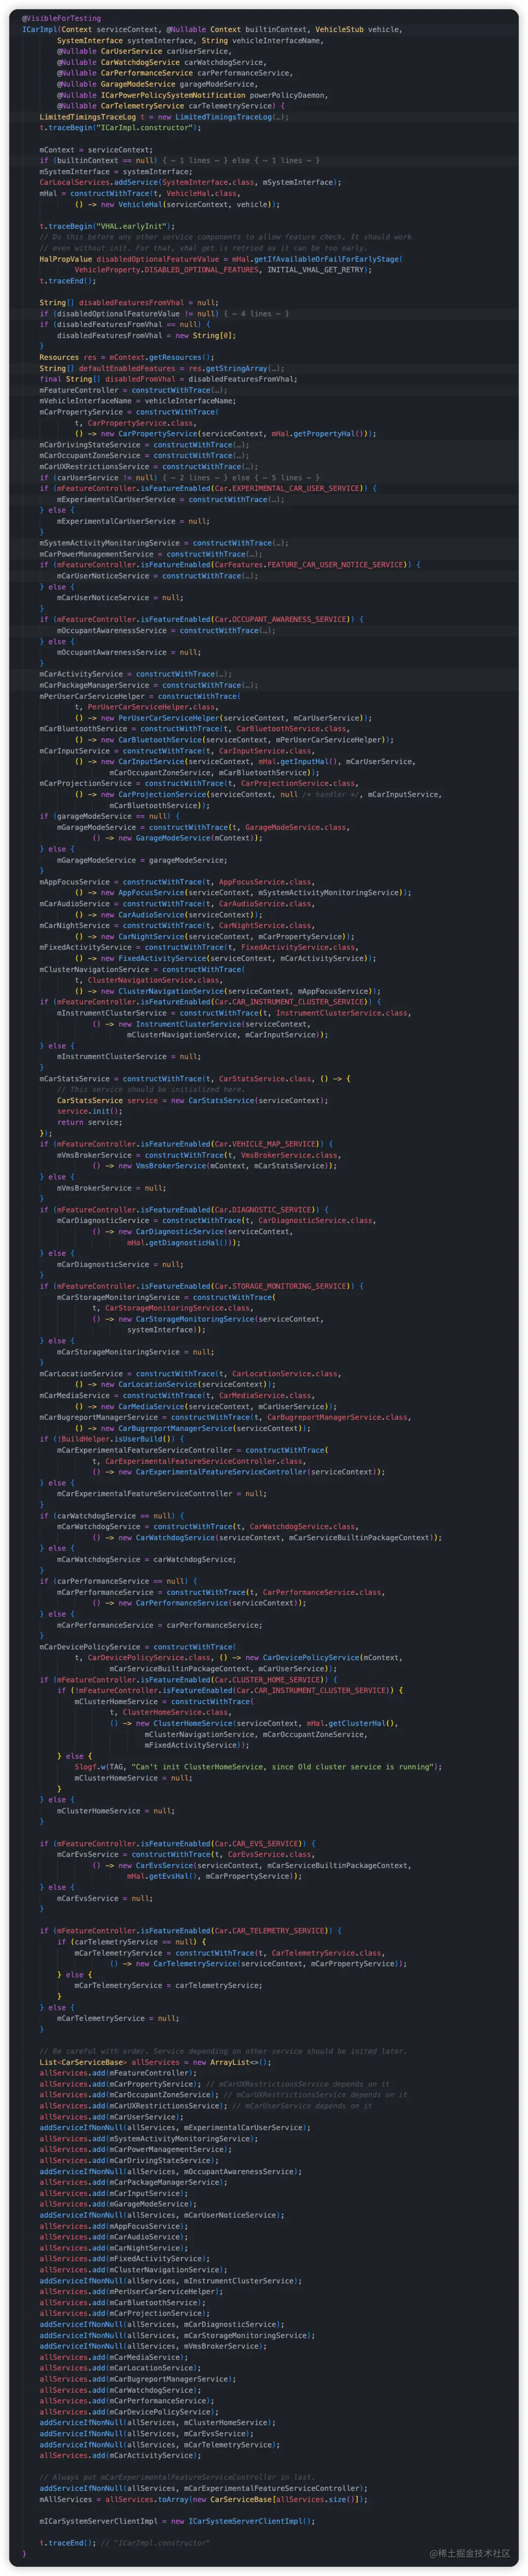Click Car.EXPERIMENTAL_CAR_USER_SERVICE in the if condition
528x2576 pixels.
coord(289,488)
